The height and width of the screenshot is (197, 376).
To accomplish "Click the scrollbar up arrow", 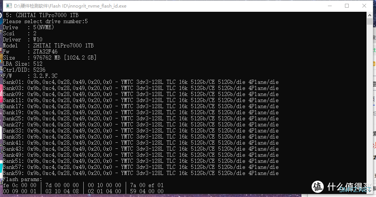I will point(370,15).
